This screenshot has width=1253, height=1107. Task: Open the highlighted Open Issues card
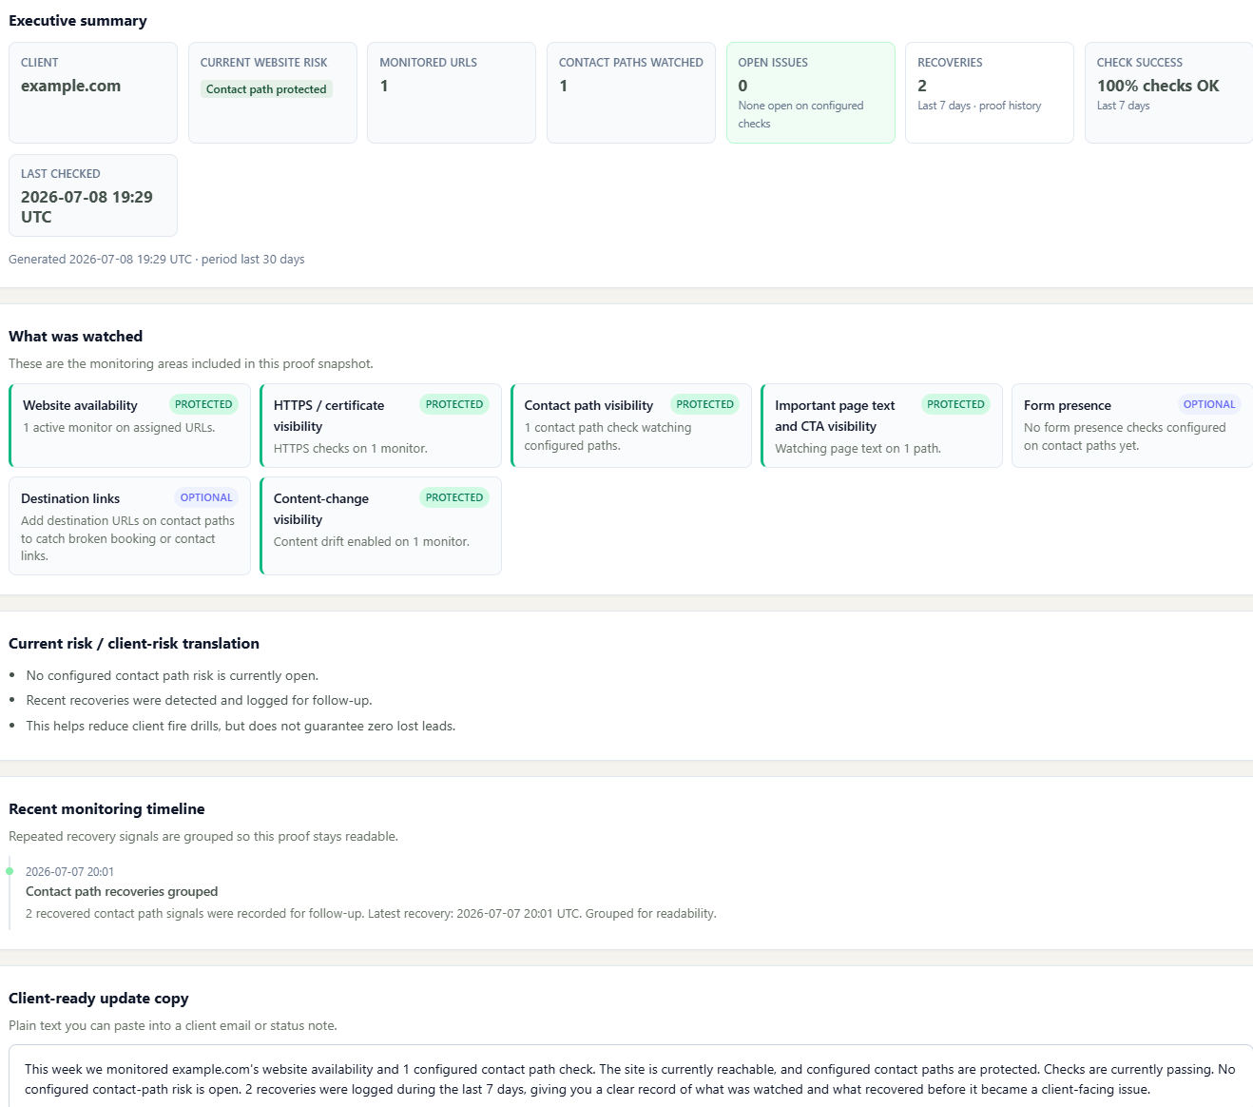tap(810, 92)
